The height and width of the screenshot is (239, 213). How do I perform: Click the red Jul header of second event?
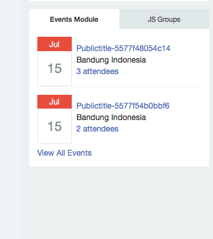[55, 102]
